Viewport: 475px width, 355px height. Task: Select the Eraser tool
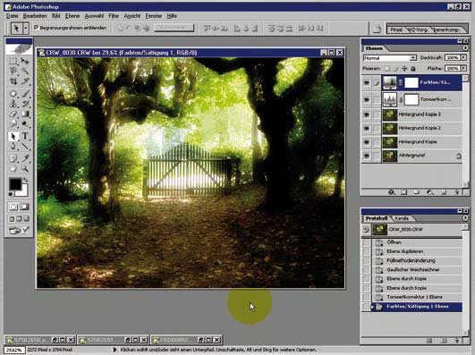(x=13, y=114)
